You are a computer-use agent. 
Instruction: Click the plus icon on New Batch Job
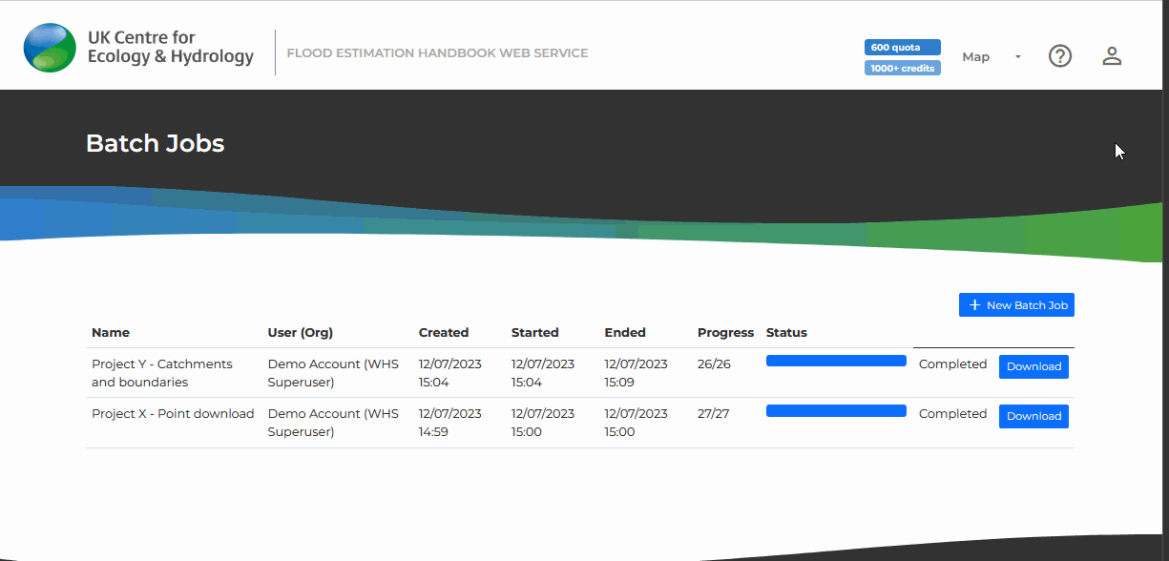click(x=974, y=305)
